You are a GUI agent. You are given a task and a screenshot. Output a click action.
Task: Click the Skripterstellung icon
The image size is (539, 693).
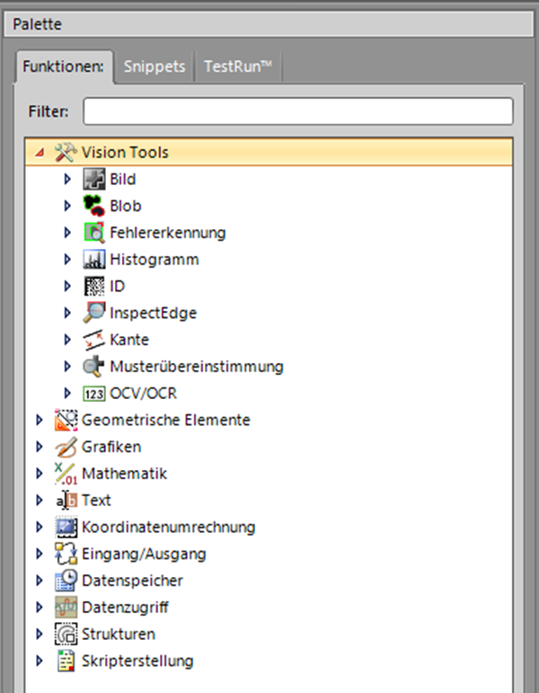click(x=66, y=662)
